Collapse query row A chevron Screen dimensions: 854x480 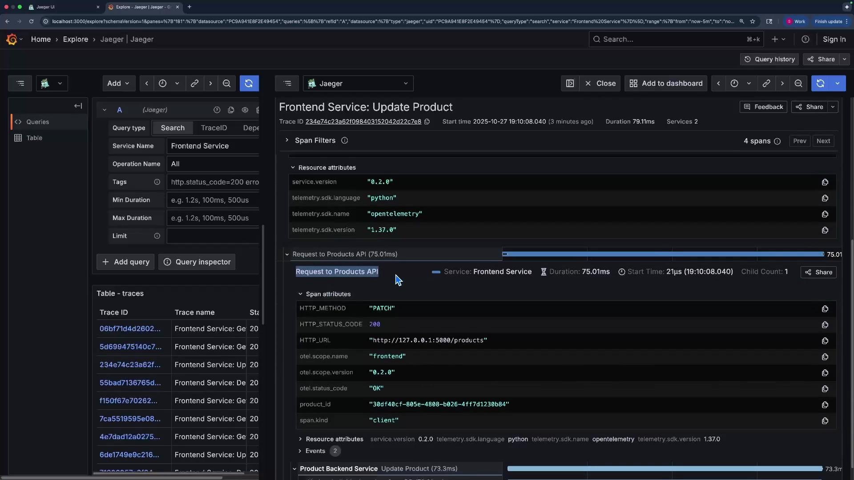tap(104, 110)
